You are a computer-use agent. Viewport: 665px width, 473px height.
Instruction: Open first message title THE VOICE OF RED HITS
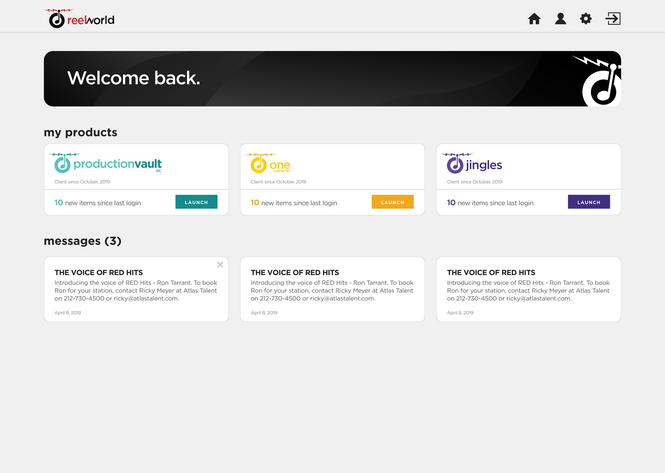click(x=99, y=273)
